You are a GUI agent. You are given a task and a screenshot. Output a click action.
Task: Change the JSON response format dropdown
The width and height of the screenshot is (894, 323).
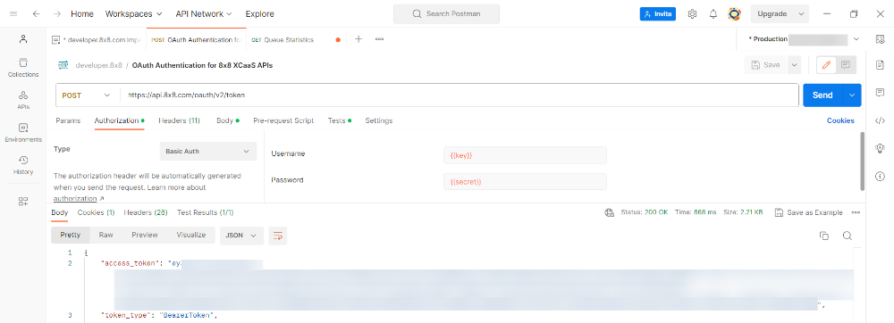point(241,236)
